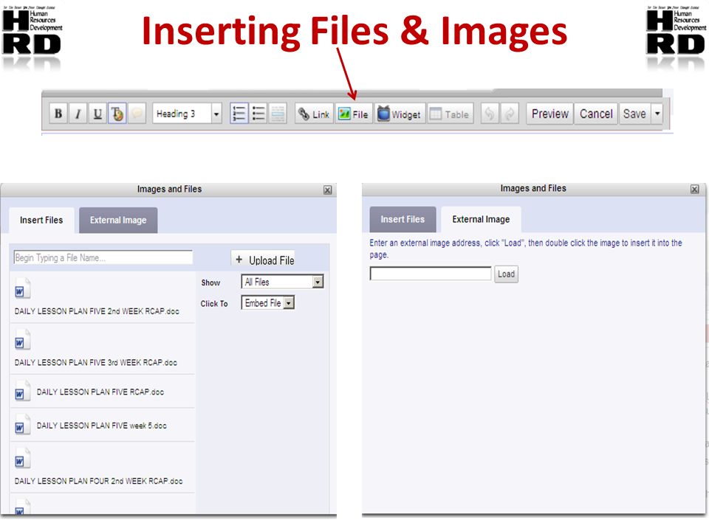Select DAILY LESSON PLAN FIVE RCAP.doc
The width and height of the screenshot is (709, 531).
pyautogui.click(x=102, y=391)
